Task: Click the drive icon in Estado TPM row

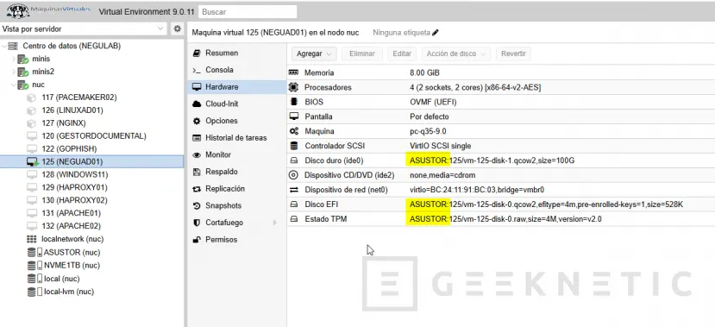Action: (x=294, y=219)
